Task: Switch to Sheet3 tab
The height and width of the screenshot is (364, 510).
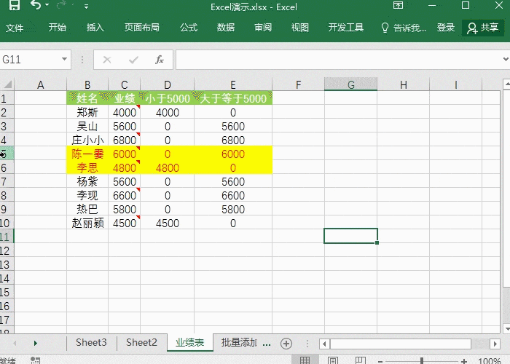Action: (x=91, y=343)
